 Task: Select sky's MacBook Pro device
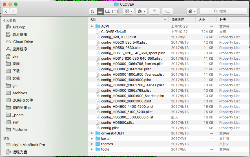click(x=25, y=145)
